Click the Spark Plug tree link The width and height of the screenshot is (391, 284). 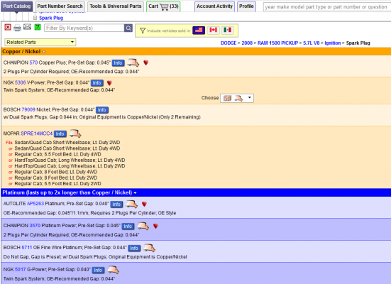(x=51, y=18)
